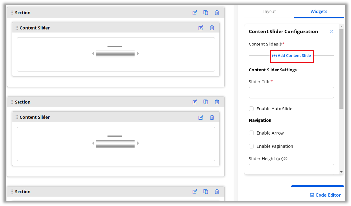This screenshot has height=206, width=351.
Task: Delete the first Content Slider widget
Action: tap(212, 28)
